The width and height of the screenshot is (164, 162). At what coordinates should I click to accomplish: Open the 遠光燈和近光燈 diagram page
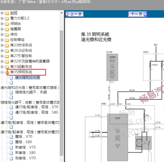point(27,78)
